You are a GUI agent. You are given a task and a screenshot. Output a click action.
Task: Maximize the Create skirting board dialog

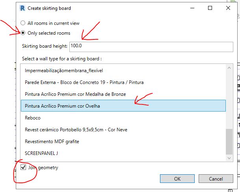(x=210, y=8)
